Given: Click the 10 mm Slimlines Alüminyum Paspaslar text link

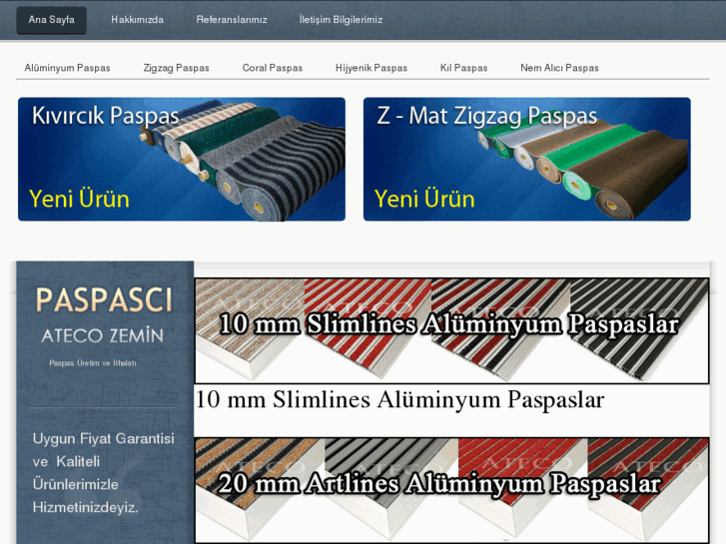Looking at the screenshot, I should coord(400,399).
